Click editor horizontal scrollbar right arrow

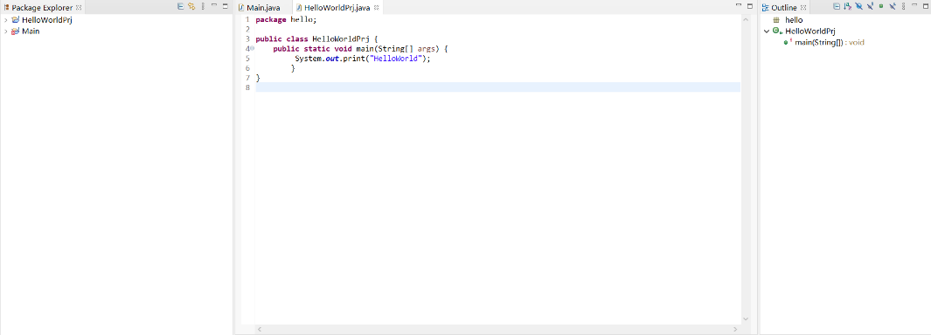pyautogui.click(x=735, y=329)
